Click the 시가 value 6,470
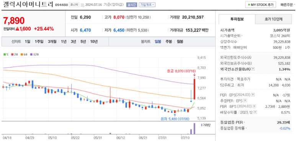The image size is (296, 141). pos(85,30)
